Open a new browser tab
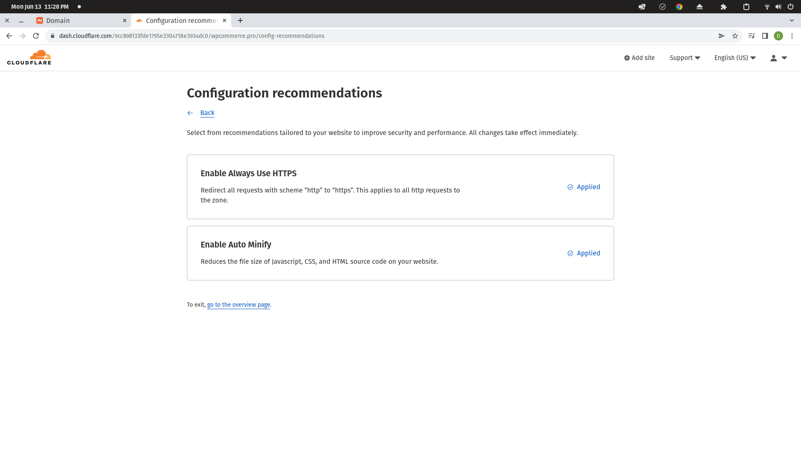 click(x=240, y=20)
